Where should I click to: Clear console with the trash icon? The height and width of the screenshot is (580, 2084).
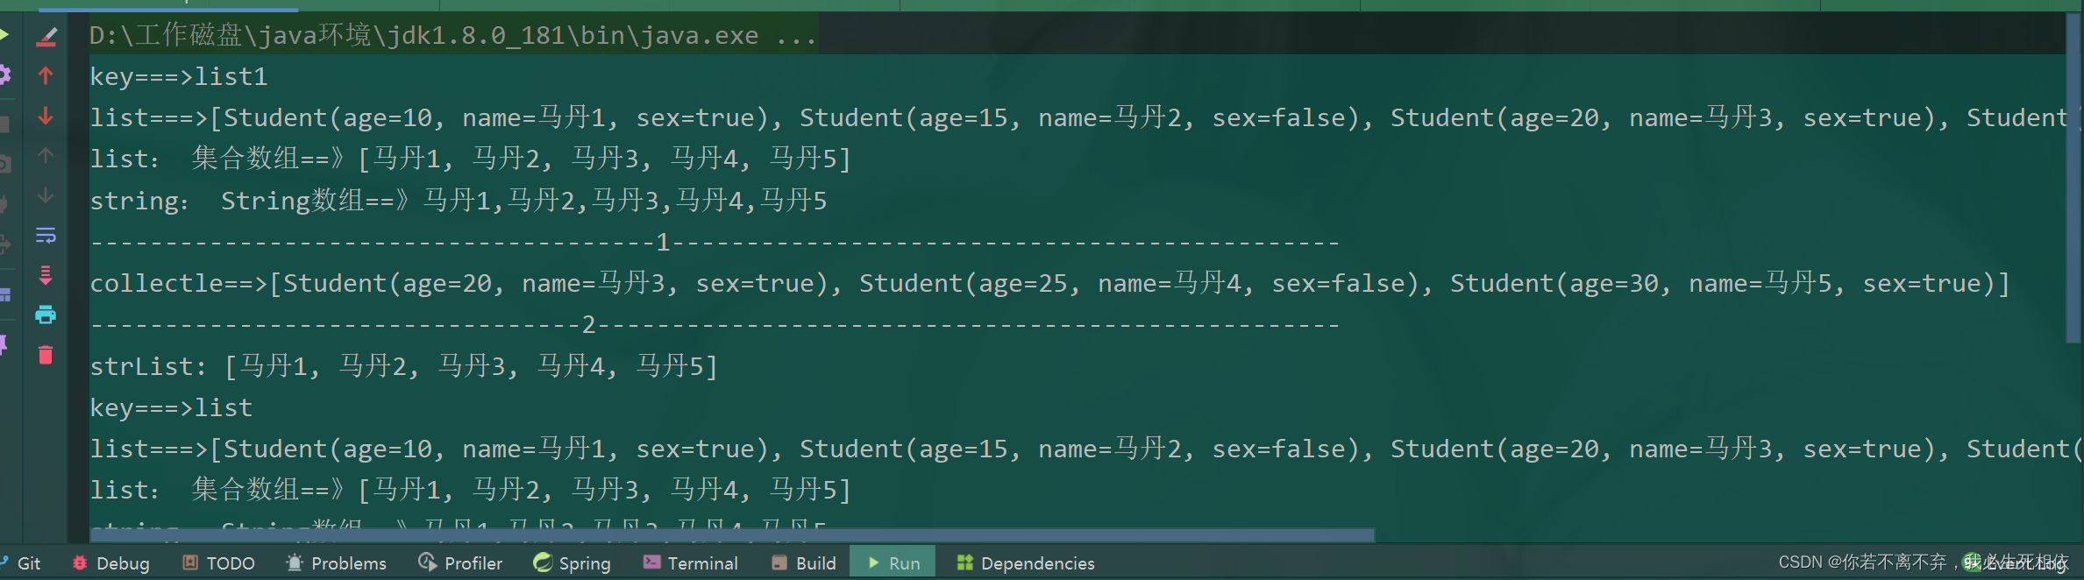pyautogui.click(x=46, y=355)
